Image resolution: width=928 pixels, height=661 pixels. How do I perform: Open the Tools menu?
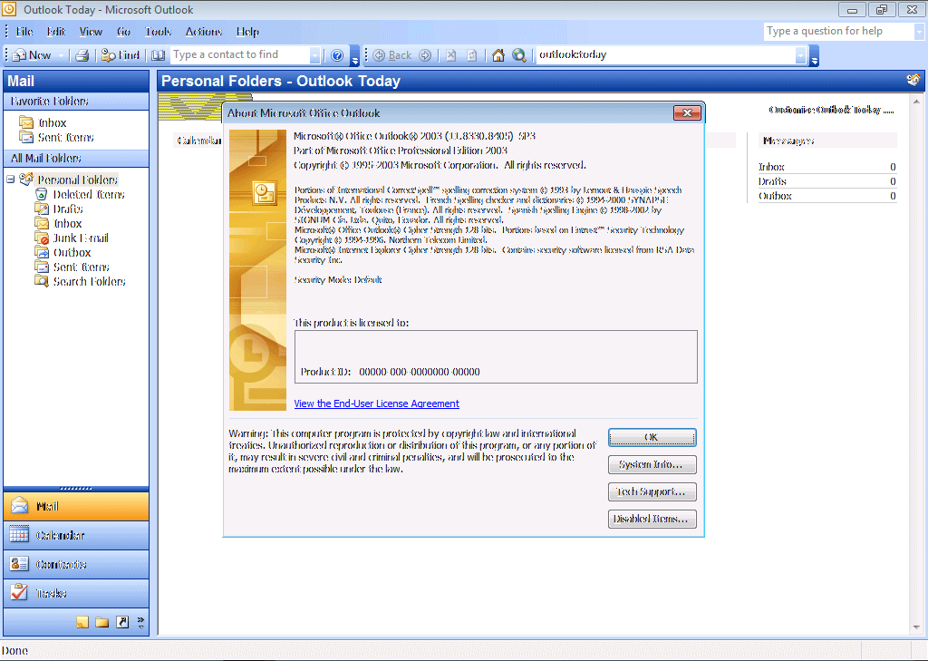[158, 32]
